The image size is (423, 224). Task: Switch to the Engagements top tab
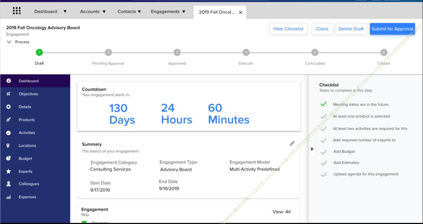[x=165, y=11]
